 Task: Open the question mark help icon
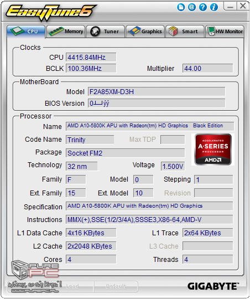[203, 7]
